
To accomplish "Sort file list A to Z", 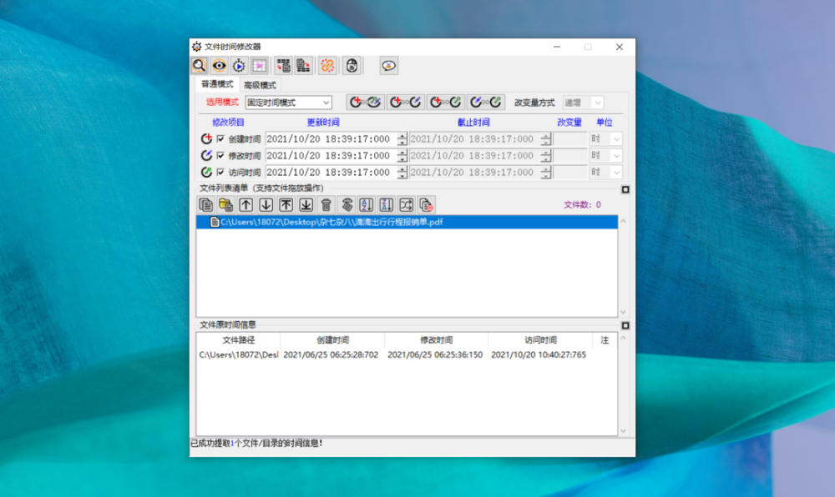I will [x=367, y=204].
